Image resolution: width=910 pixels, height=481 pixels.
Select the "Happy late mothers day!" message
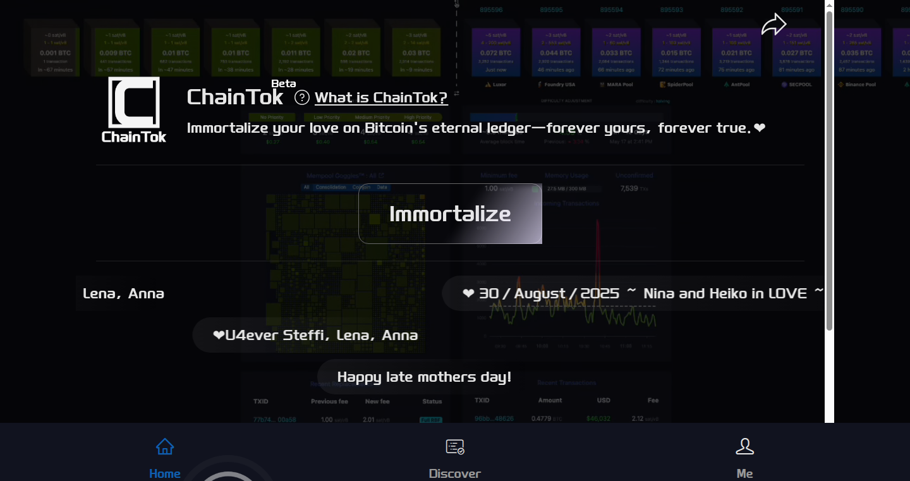[x=424, y=377]
